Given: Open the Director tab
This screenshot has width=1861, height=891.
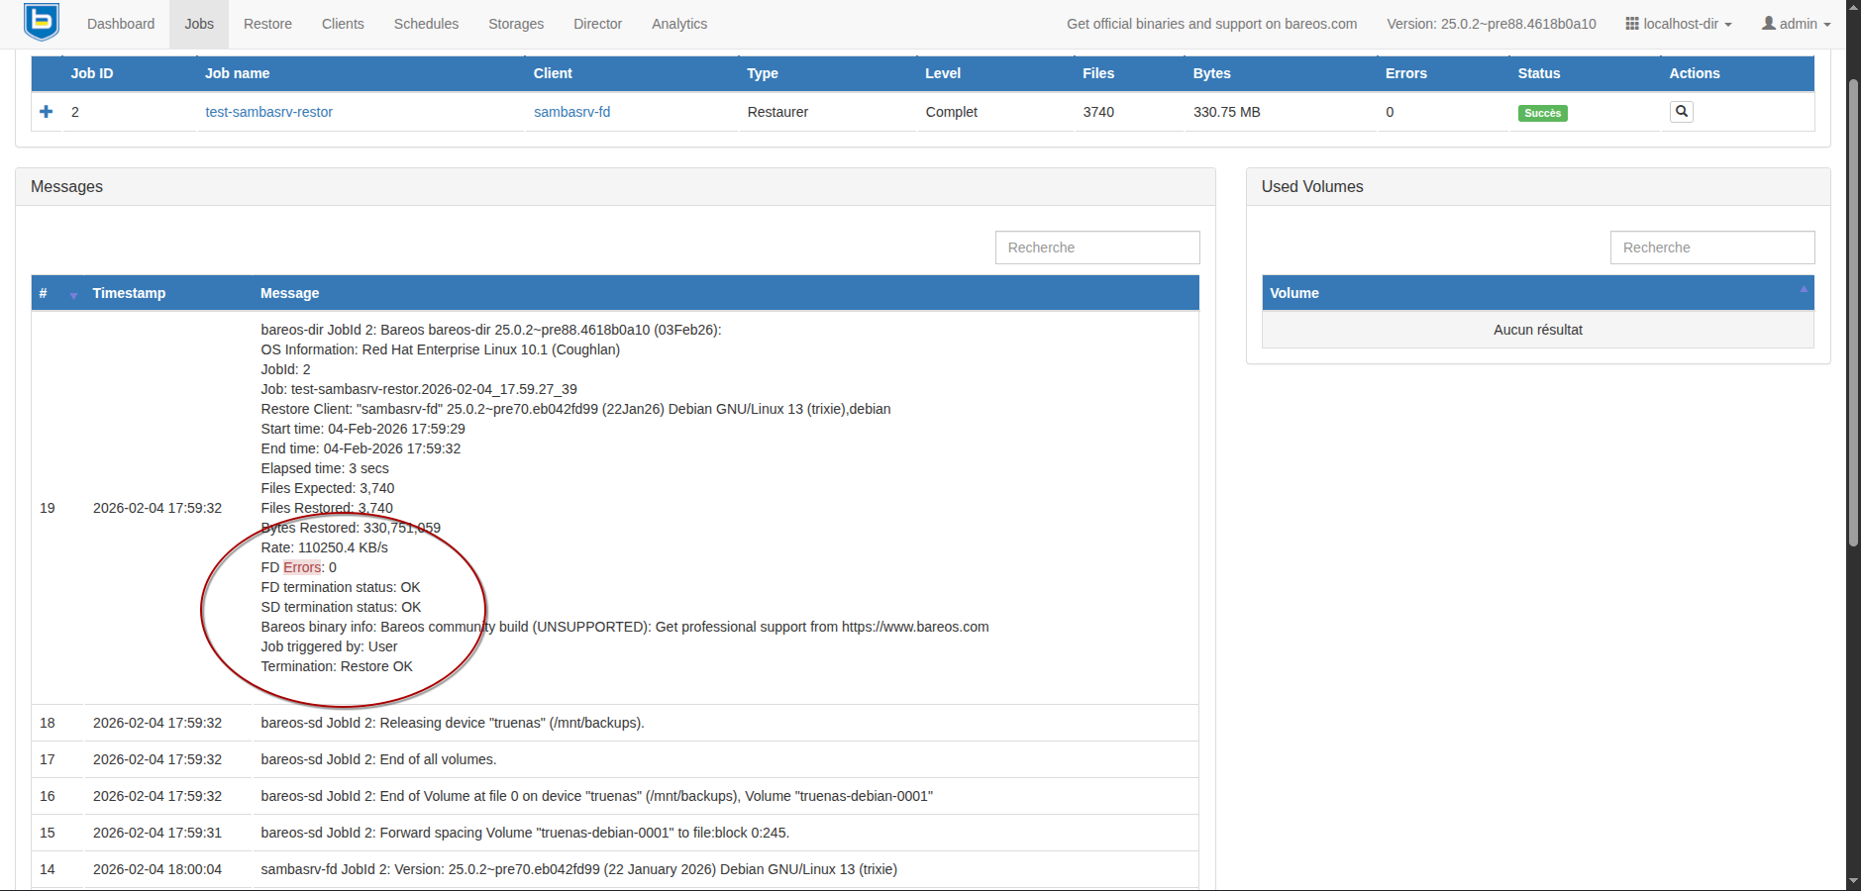Looking at the screenshot, I should click(598, 24).
